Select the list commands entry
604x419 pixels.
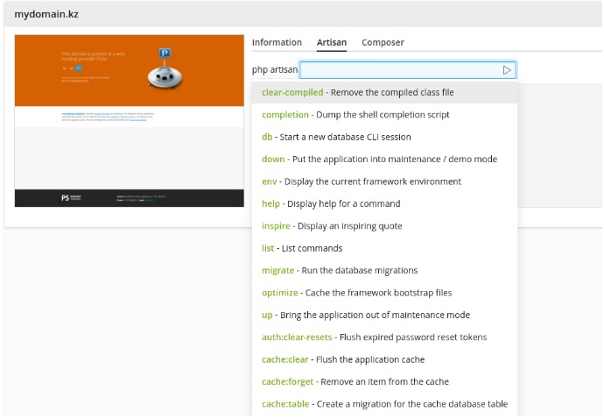coord(384,248)
